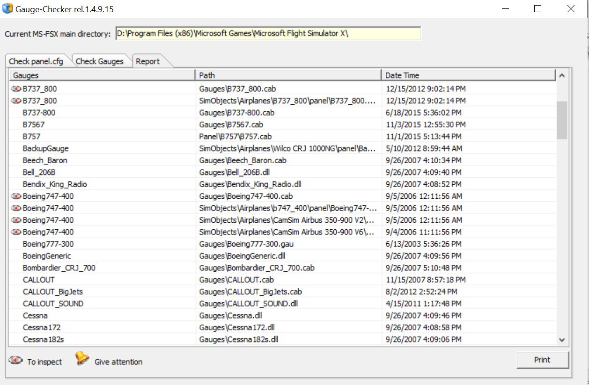Sort by the Path column header
This screenshot has width=589, height=385.
coord(288,75)
